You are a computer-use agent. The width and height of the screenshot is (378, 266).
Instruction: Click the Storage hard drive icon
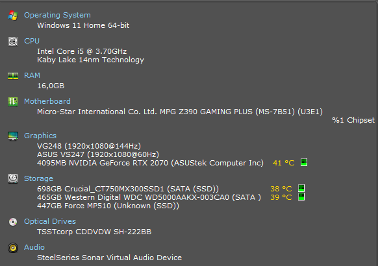[x=13, y=179]
